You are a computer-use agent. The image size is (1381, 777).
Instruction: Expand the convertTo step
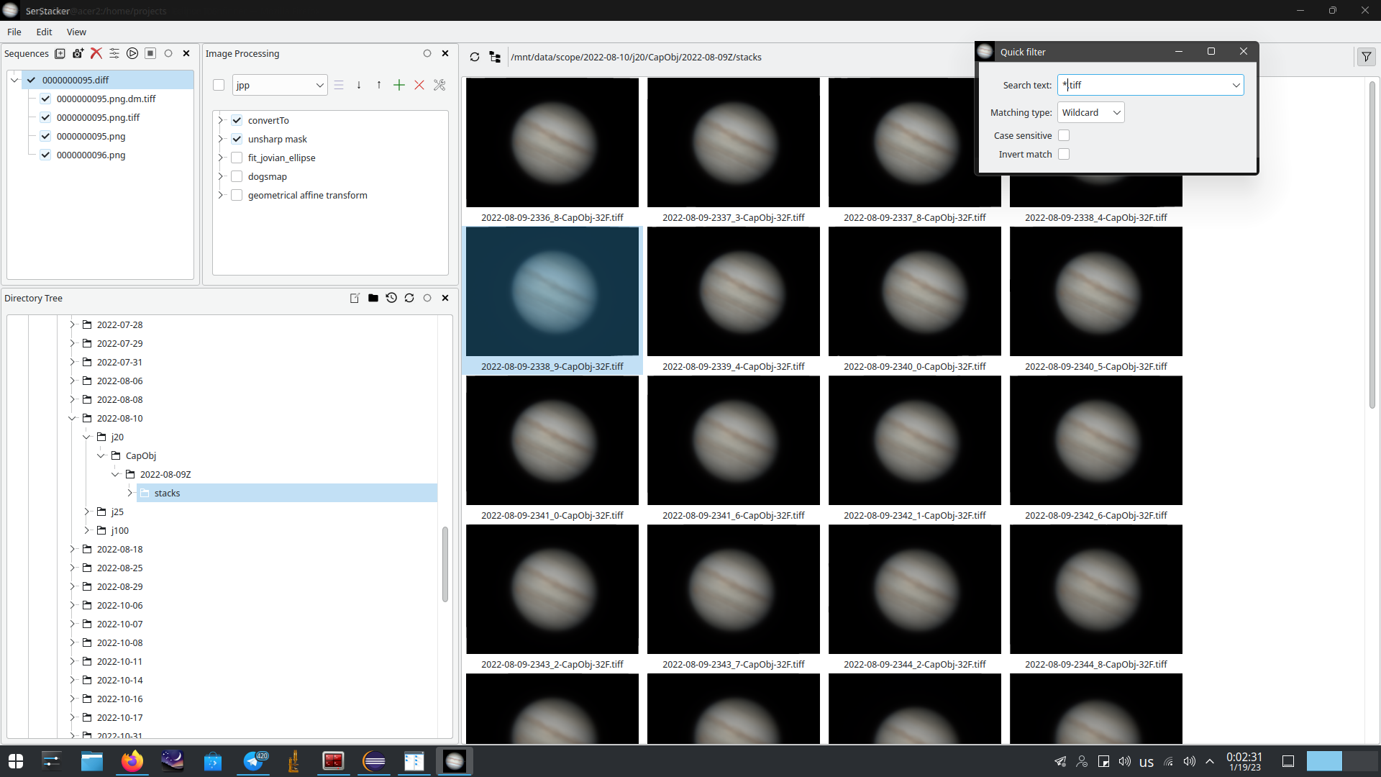click(x=221, y=120)
